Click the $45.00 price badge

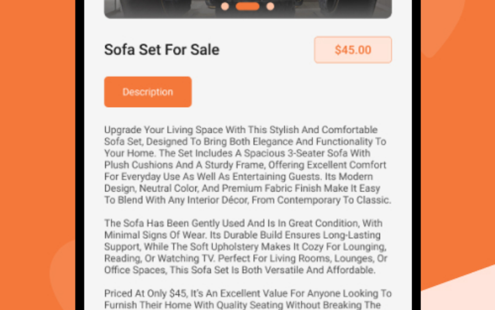(x=353, y=50)
